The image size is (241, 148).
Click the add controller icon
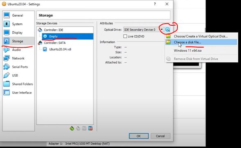coord(72,128)
